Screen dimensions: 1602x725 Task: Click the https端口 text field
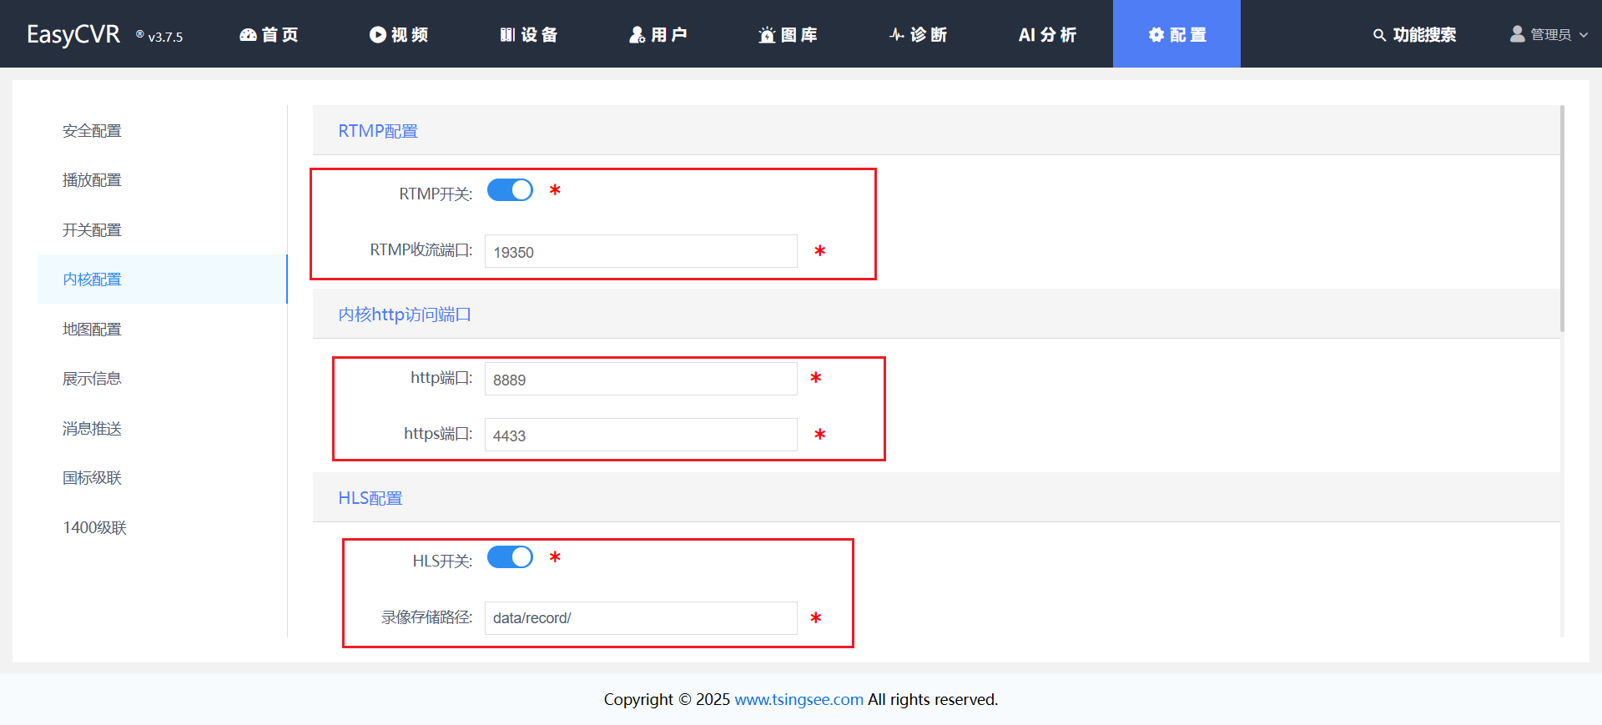coord(641,435)
